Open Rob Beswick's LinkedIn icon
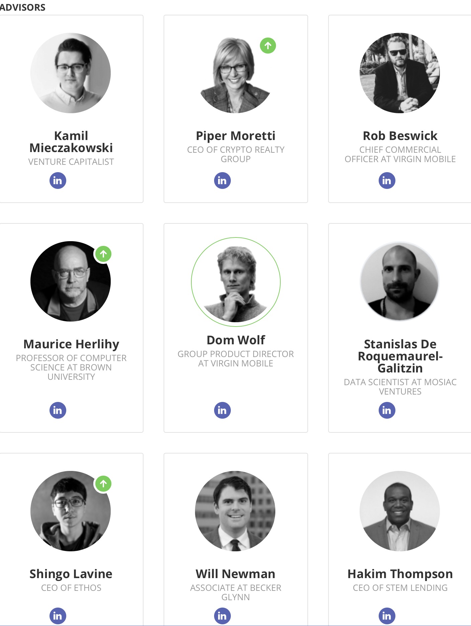This screenshot has height=626, width=471. pos(387,181)
